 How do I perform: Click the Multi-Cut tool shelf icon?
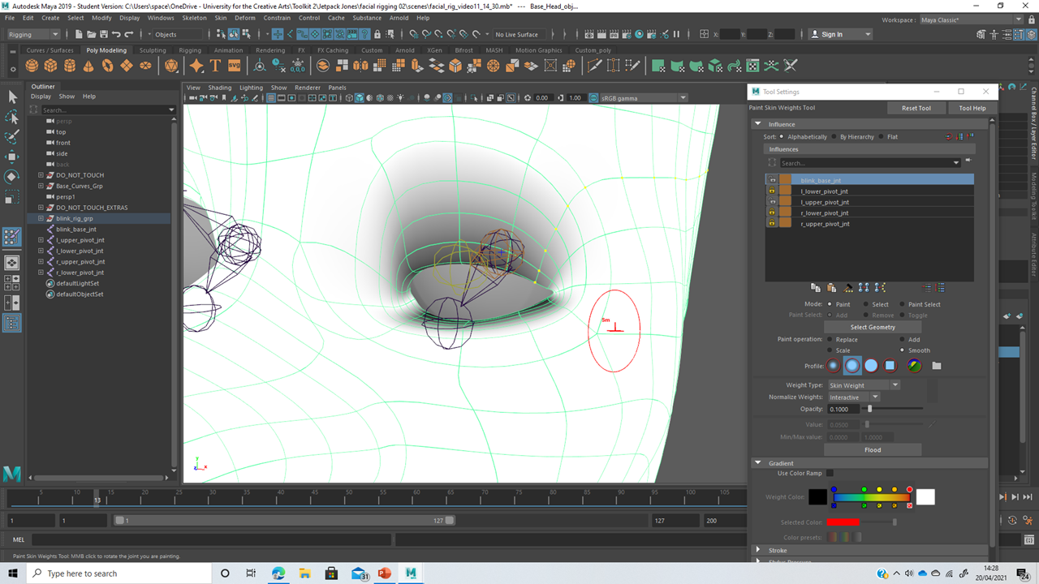pyautogui.click(x=594, y=66)
